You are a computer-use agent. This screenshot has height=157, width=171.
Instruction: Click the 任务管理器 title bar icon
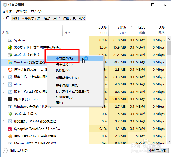[5, 5]
